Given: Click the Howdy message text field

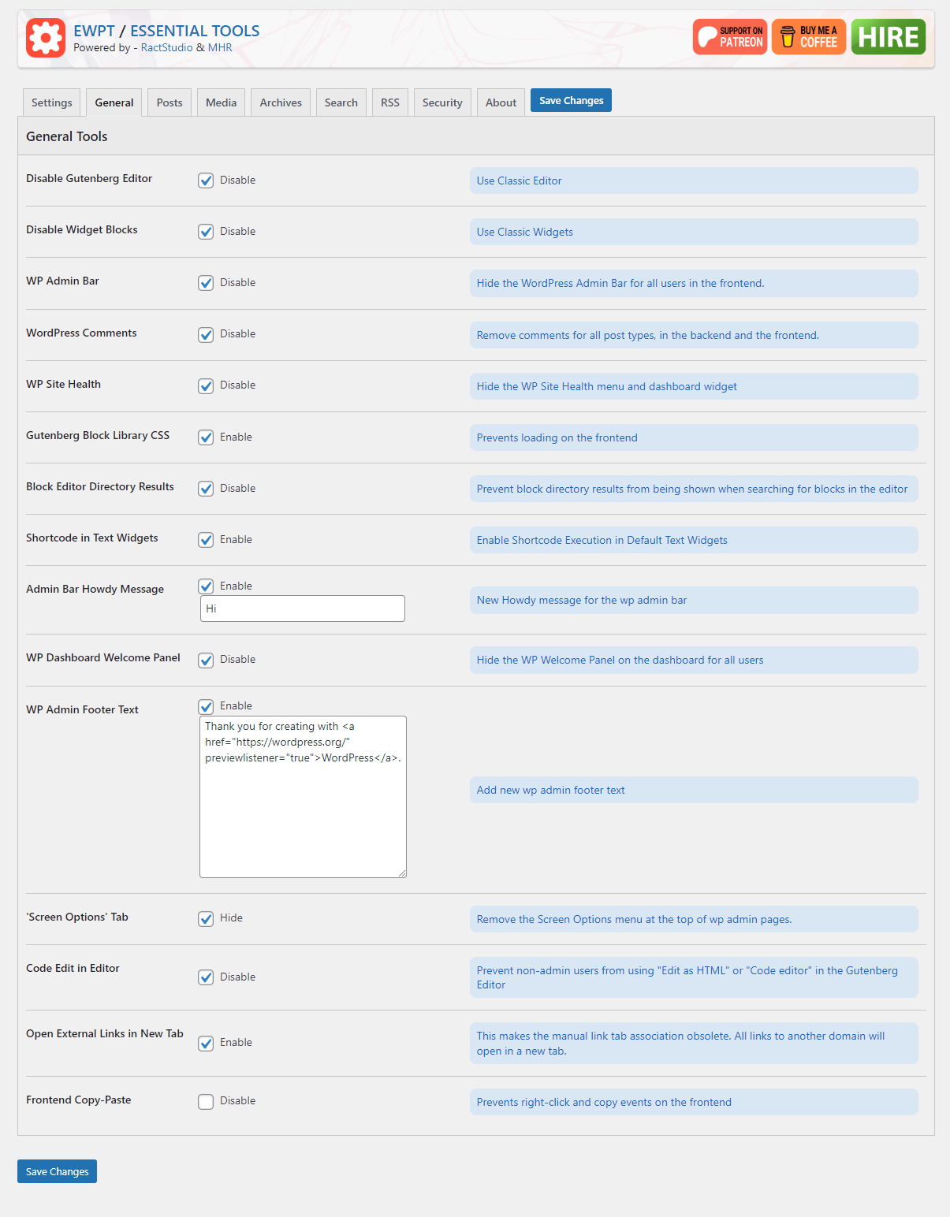Looking at the screenshot, I should click(303, 608).
